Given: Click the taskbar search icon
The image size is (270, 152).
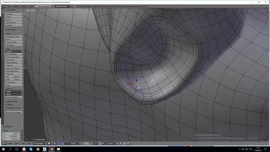Looking at the screenshot, I should [10, 149].
